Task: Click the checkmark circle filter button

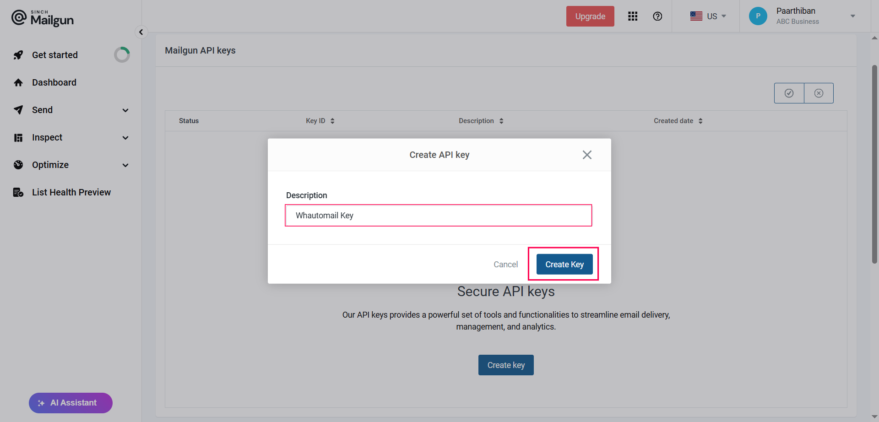Action: pos(789,93)
